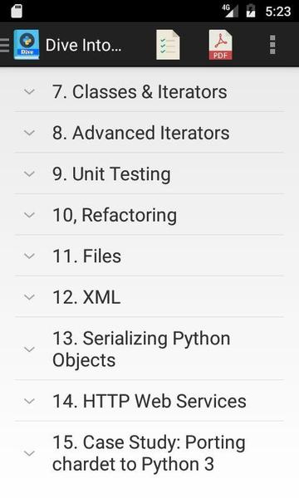
Task: Select chapter 13. Serializing Python Objects
Action: 149,349
